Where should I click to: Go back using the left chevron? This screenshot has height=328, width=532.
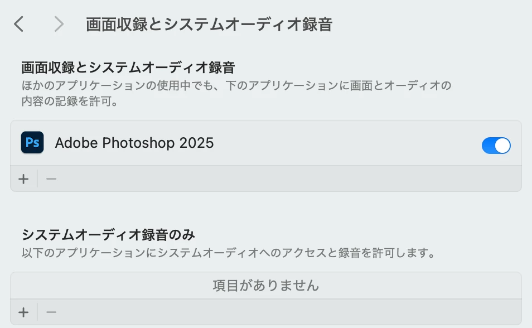pos(19,25)
